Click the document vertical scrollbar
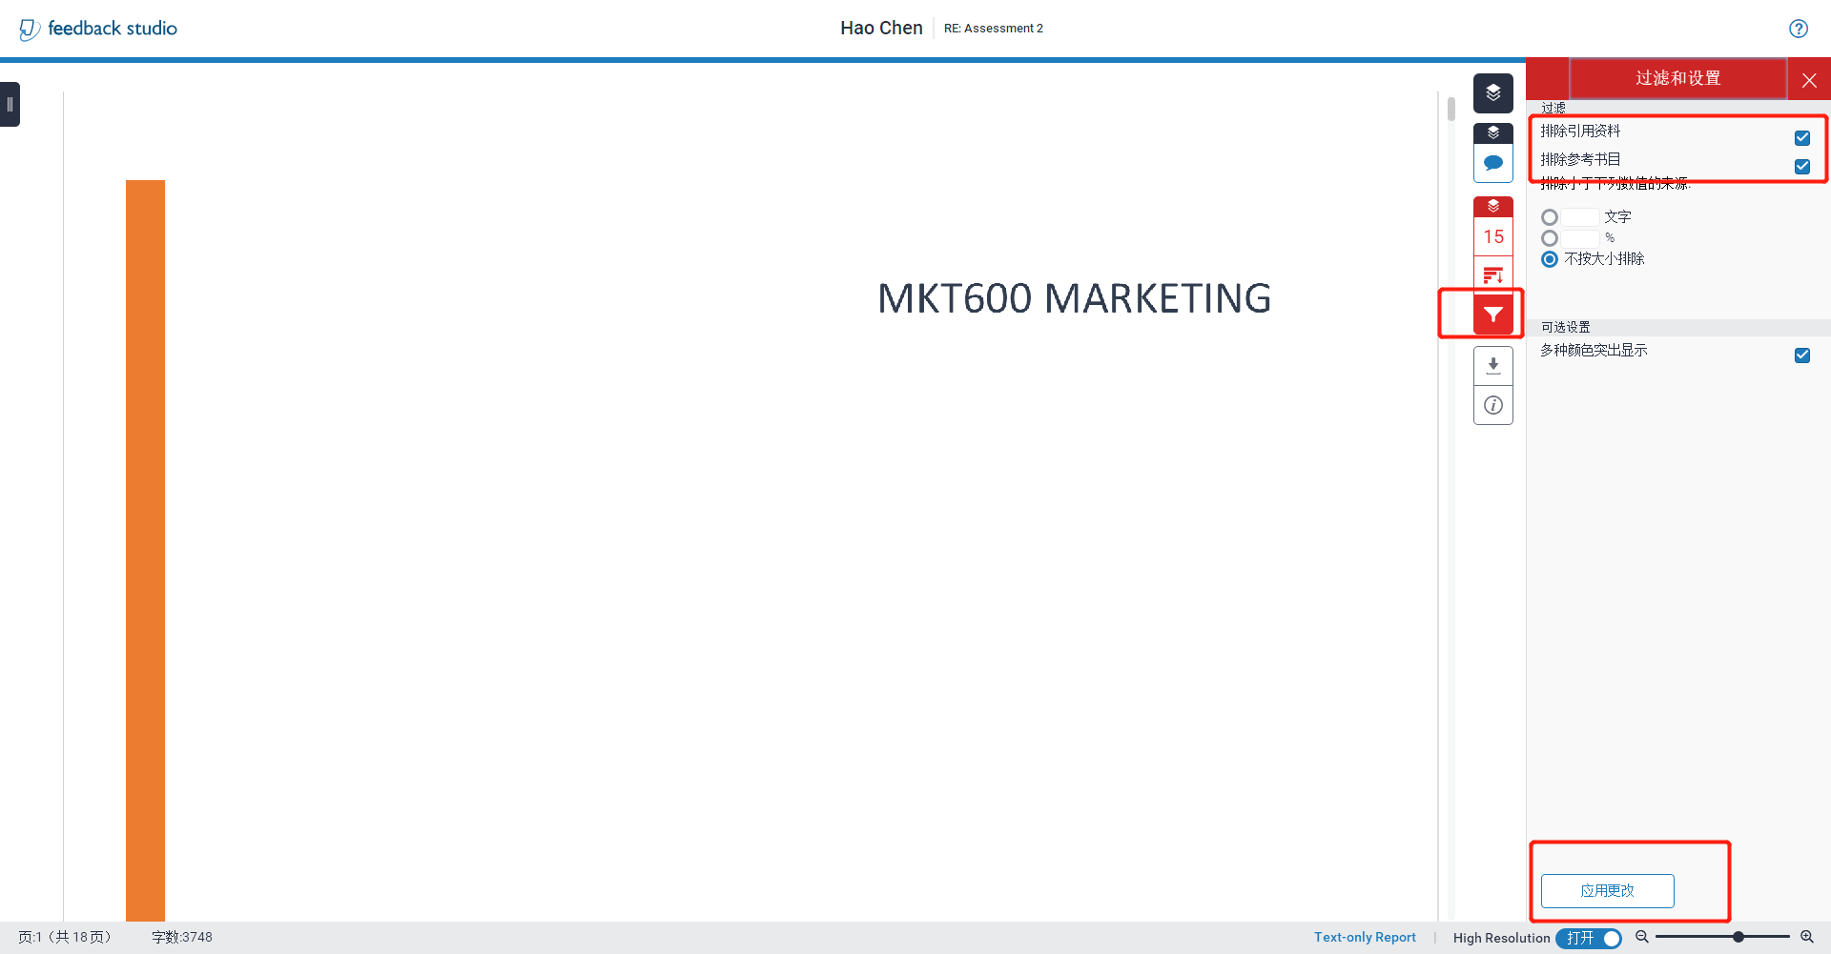The width and height of the screenshot is (1831, 954). pos(1451,110)
